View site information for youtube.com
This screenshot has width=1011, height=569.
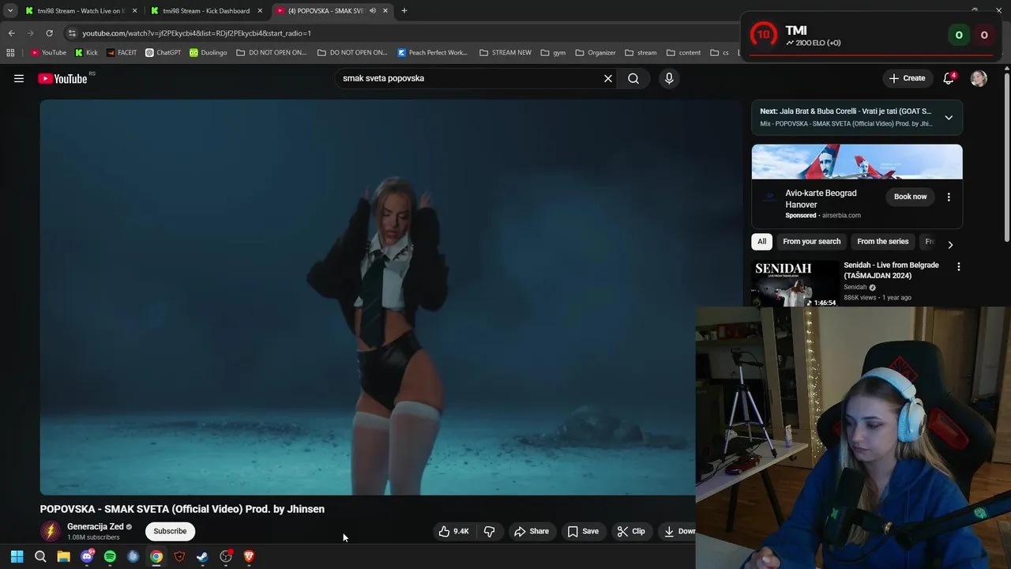pyautogui.click(x=72, y=33)
